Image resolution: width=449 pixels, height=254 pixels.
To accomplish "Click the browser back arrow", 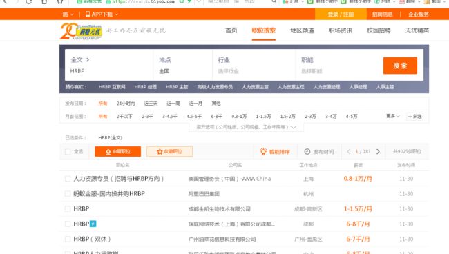I will [5, 1].
